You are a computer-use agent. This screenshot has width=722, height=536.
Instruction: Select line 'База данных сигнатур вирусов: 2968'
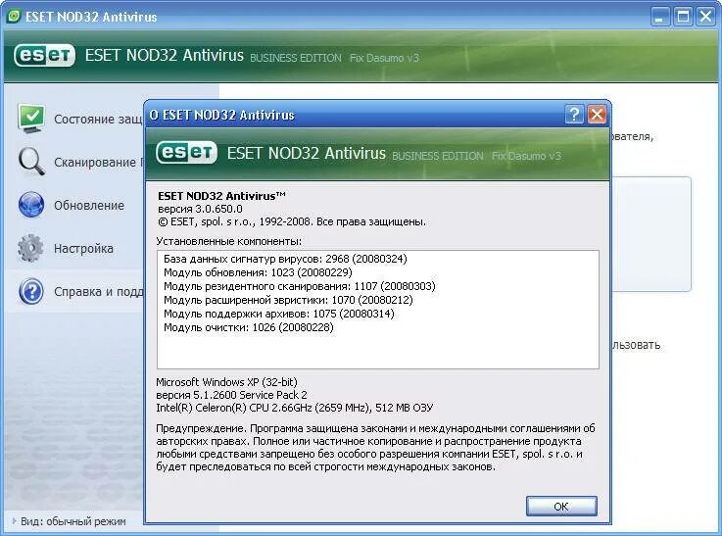(x=285, y=259)
